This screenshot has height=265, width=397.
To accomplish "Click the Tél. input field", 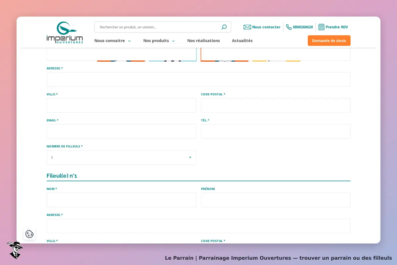I will pos(276,132).
